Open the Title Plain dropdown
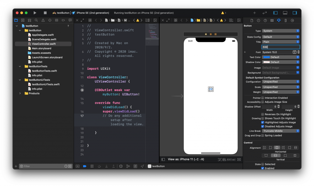The height and width of the screenshot is (186, 314). (x=281, y=42)
